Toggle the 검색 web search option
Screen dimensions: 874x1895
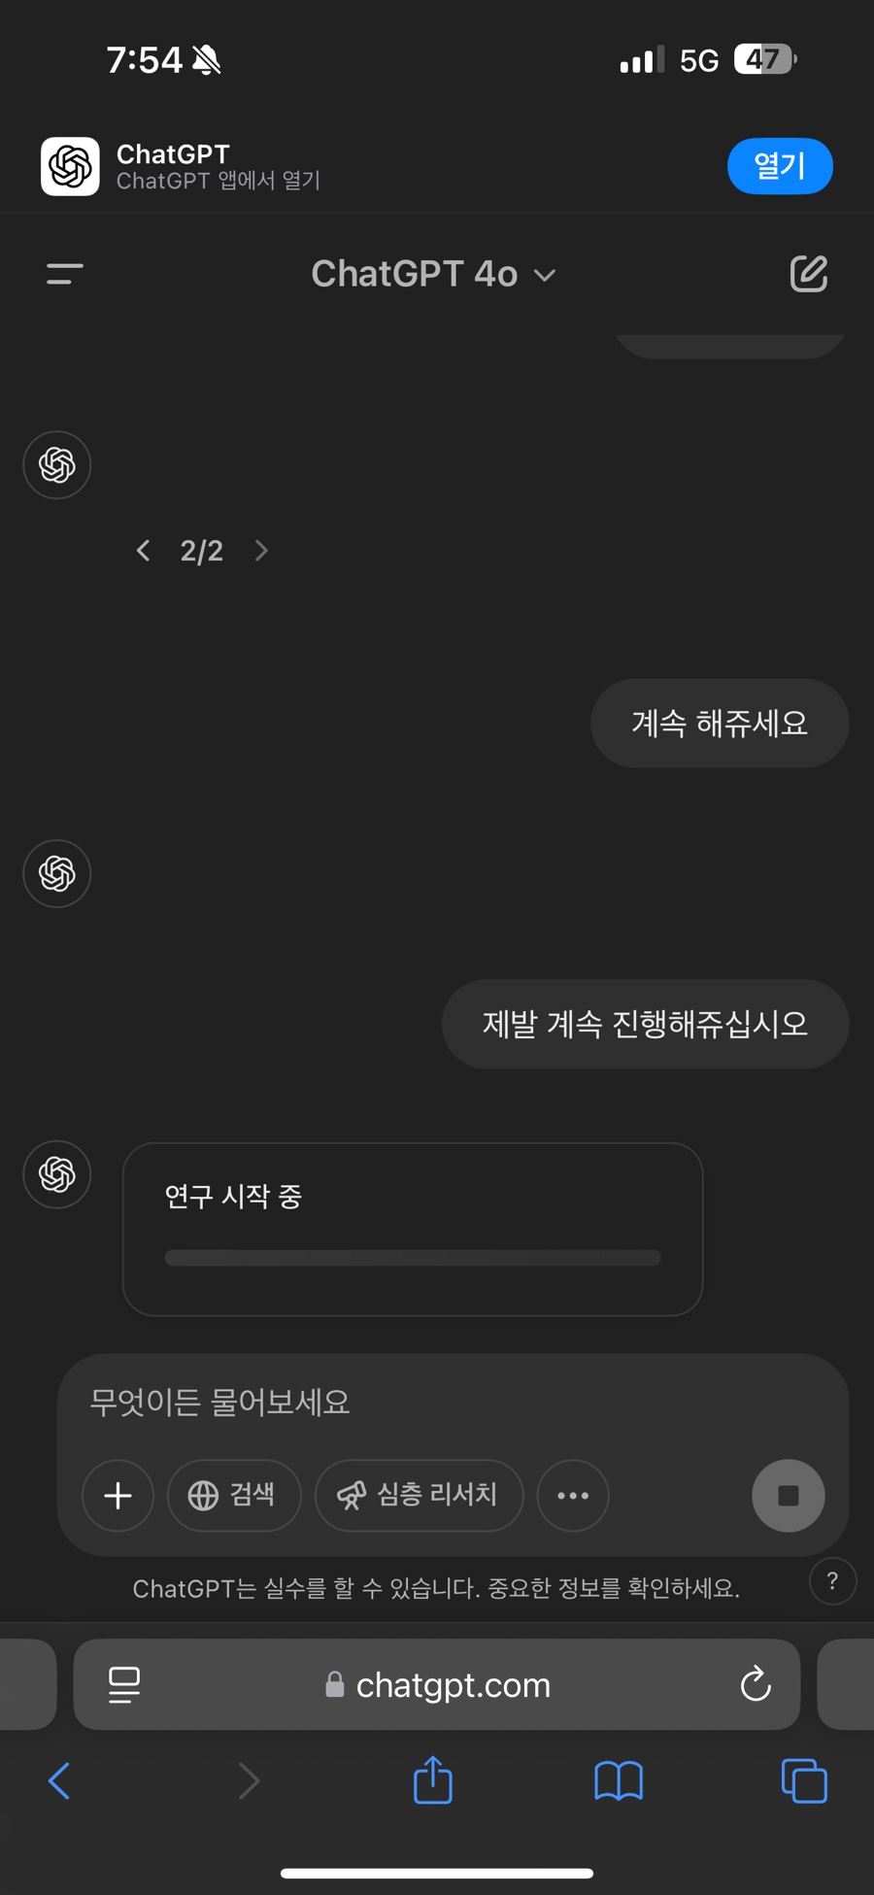pyautogui.click(x=233, y=1495)
